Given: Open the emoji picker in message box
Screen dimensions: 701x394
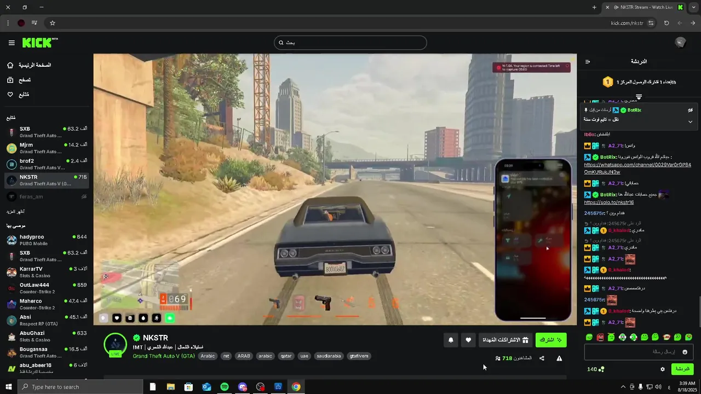Looking at the screenshot, I should pyautogui.click(x=685, y=352).
